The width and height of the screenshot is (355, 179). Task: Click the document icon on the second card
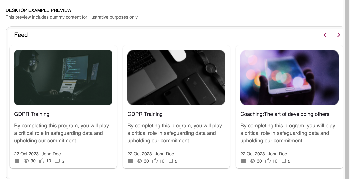130,161
